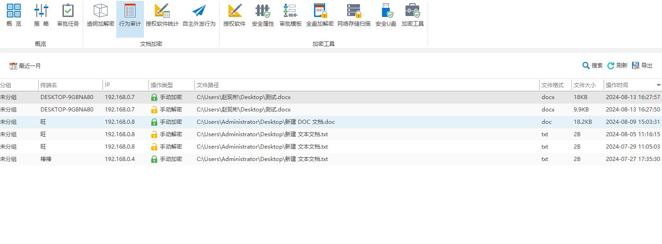The image size is (662, 244).
Task: Select DESKTOP-9G8NA80 in the 18KB row
Action: (x=67, y=97)
